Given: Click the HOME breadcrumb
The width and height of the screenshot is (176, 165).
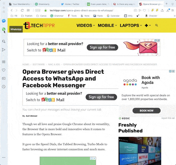Looking at the screenshot, I should click(x=26, y=64).
